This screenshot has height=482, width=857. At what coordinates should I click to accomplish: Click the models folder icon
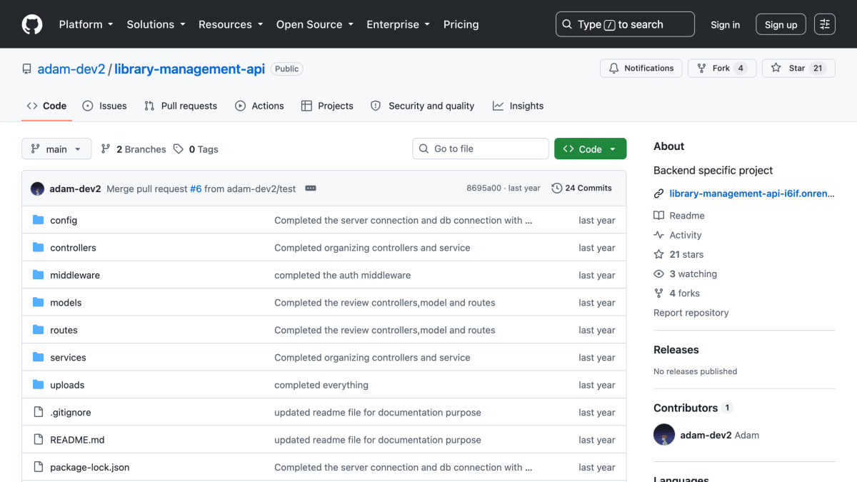click(x=38, y=303)
